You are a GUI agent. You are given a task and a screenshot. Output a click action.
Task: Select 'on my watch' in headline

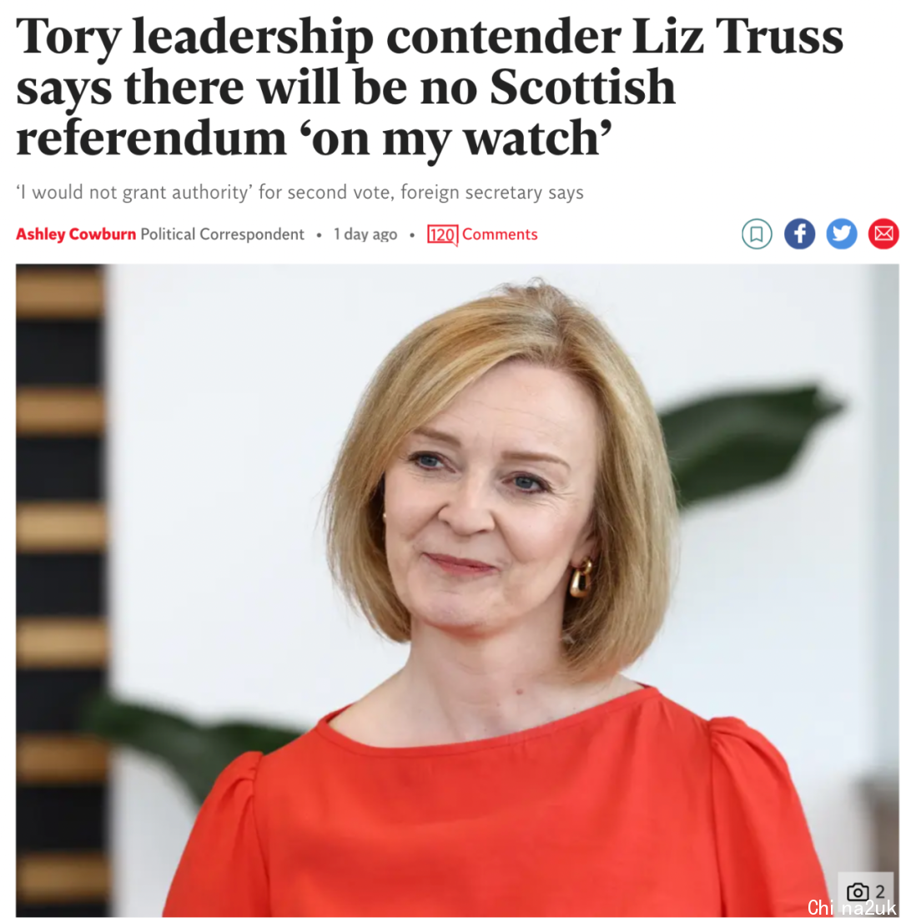[x=461, y=139]
